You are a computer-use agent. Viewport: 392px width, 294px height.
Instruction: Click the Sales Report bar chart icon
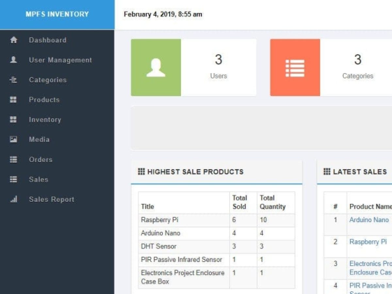coord(13,199)
